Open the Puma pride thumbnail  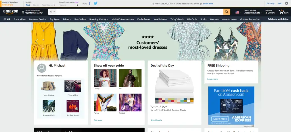click(105, 102)
